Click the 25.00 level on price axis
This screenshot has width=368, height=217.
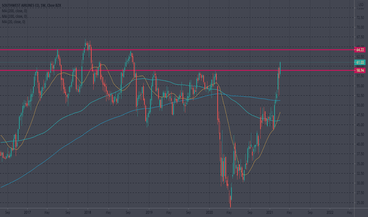click(360, 203)
